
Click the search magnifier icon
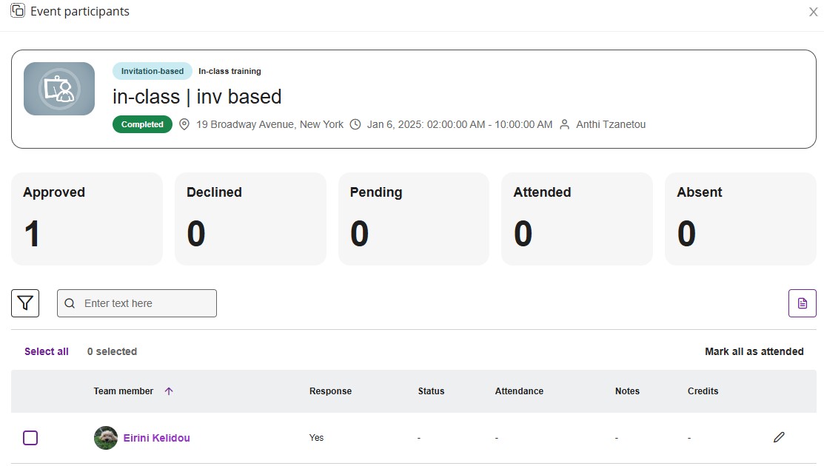point(70,303)
